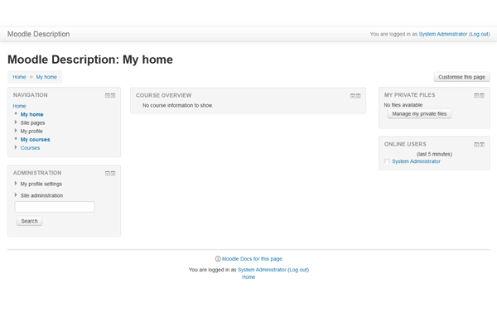This screenshot has width=497, height=331.
Task: Go to Home in the breadcrumb bar
Action: tap(19, 77)
